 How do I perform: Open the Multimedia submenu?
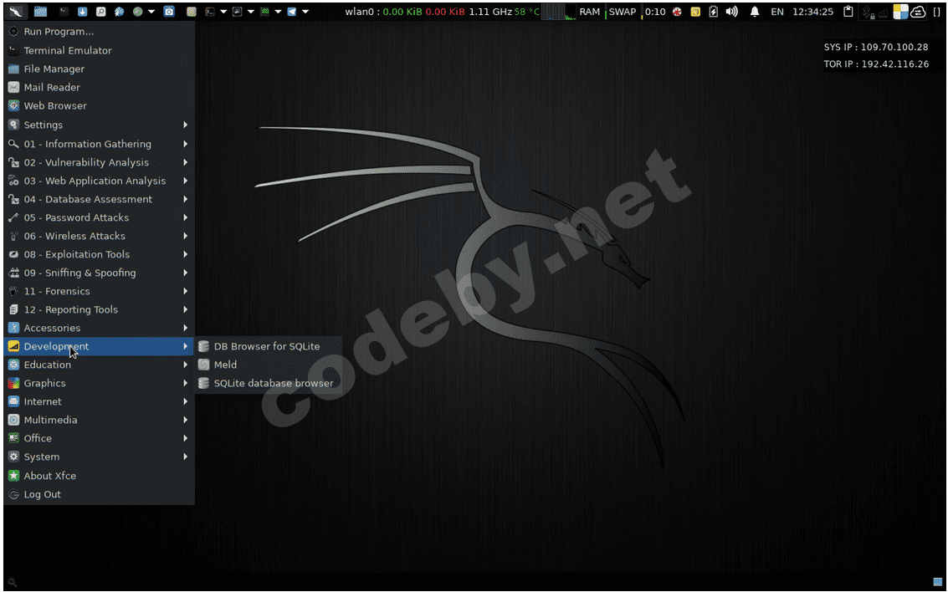coord(100,420)
